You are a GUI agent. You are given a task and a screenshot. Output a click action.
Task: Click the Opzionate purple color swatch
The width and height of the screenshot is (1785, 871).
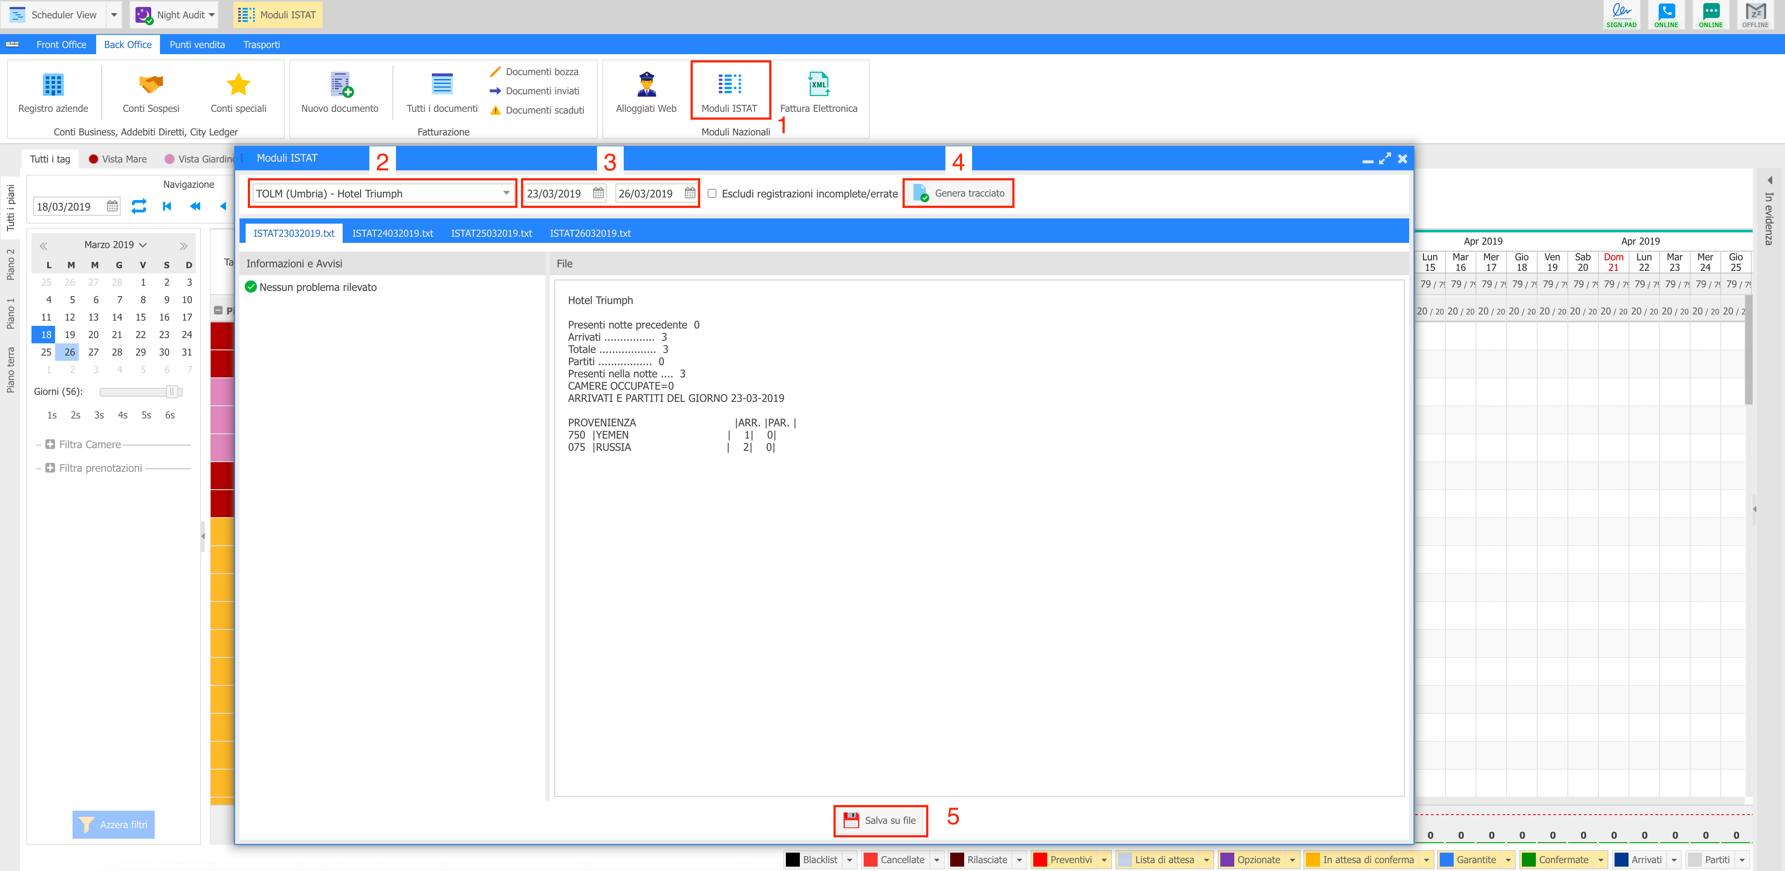pyautogui.click(x=1227, y=860)
